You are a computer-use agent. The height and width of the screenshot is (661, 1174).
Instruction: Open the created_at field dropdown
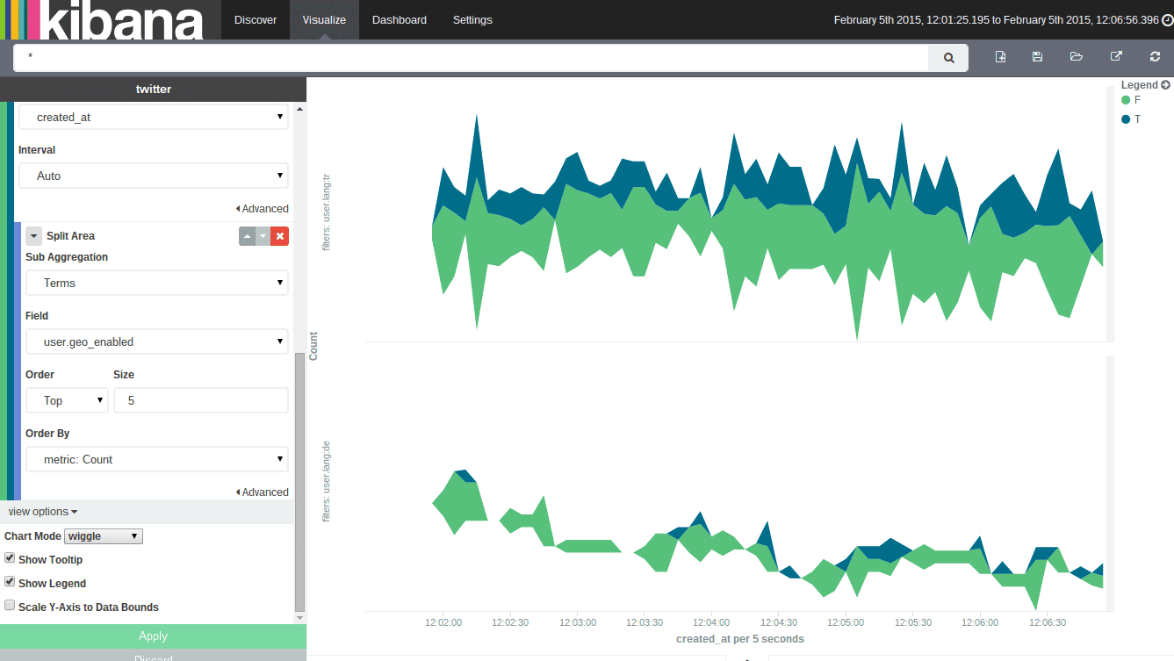pyautogui.click(x=154, y=117)
